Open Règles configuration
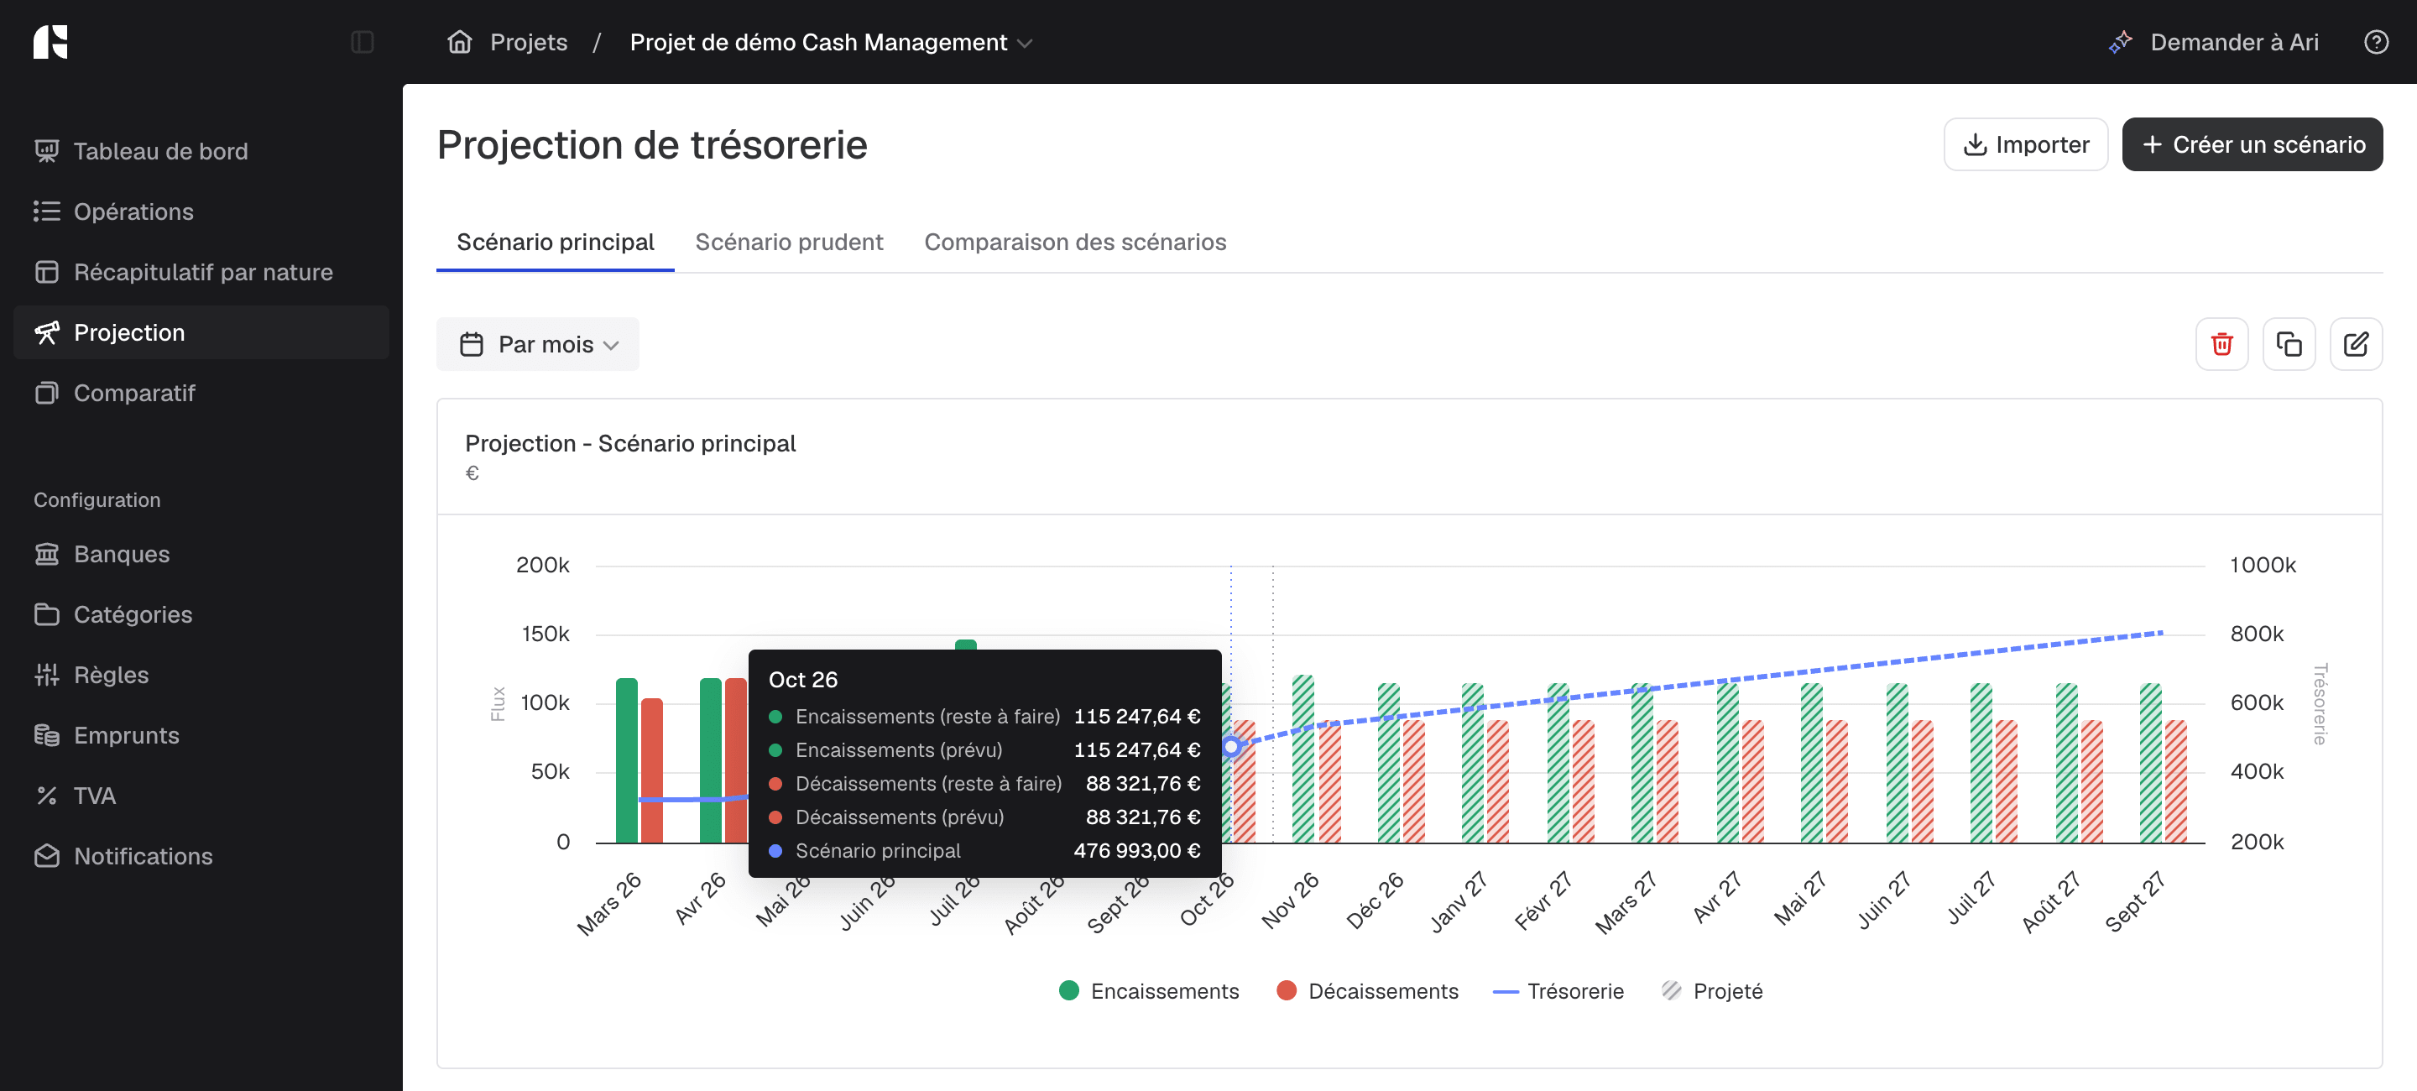The width and height of the screenshot is (2417, 1091). (x=201, y=675)
